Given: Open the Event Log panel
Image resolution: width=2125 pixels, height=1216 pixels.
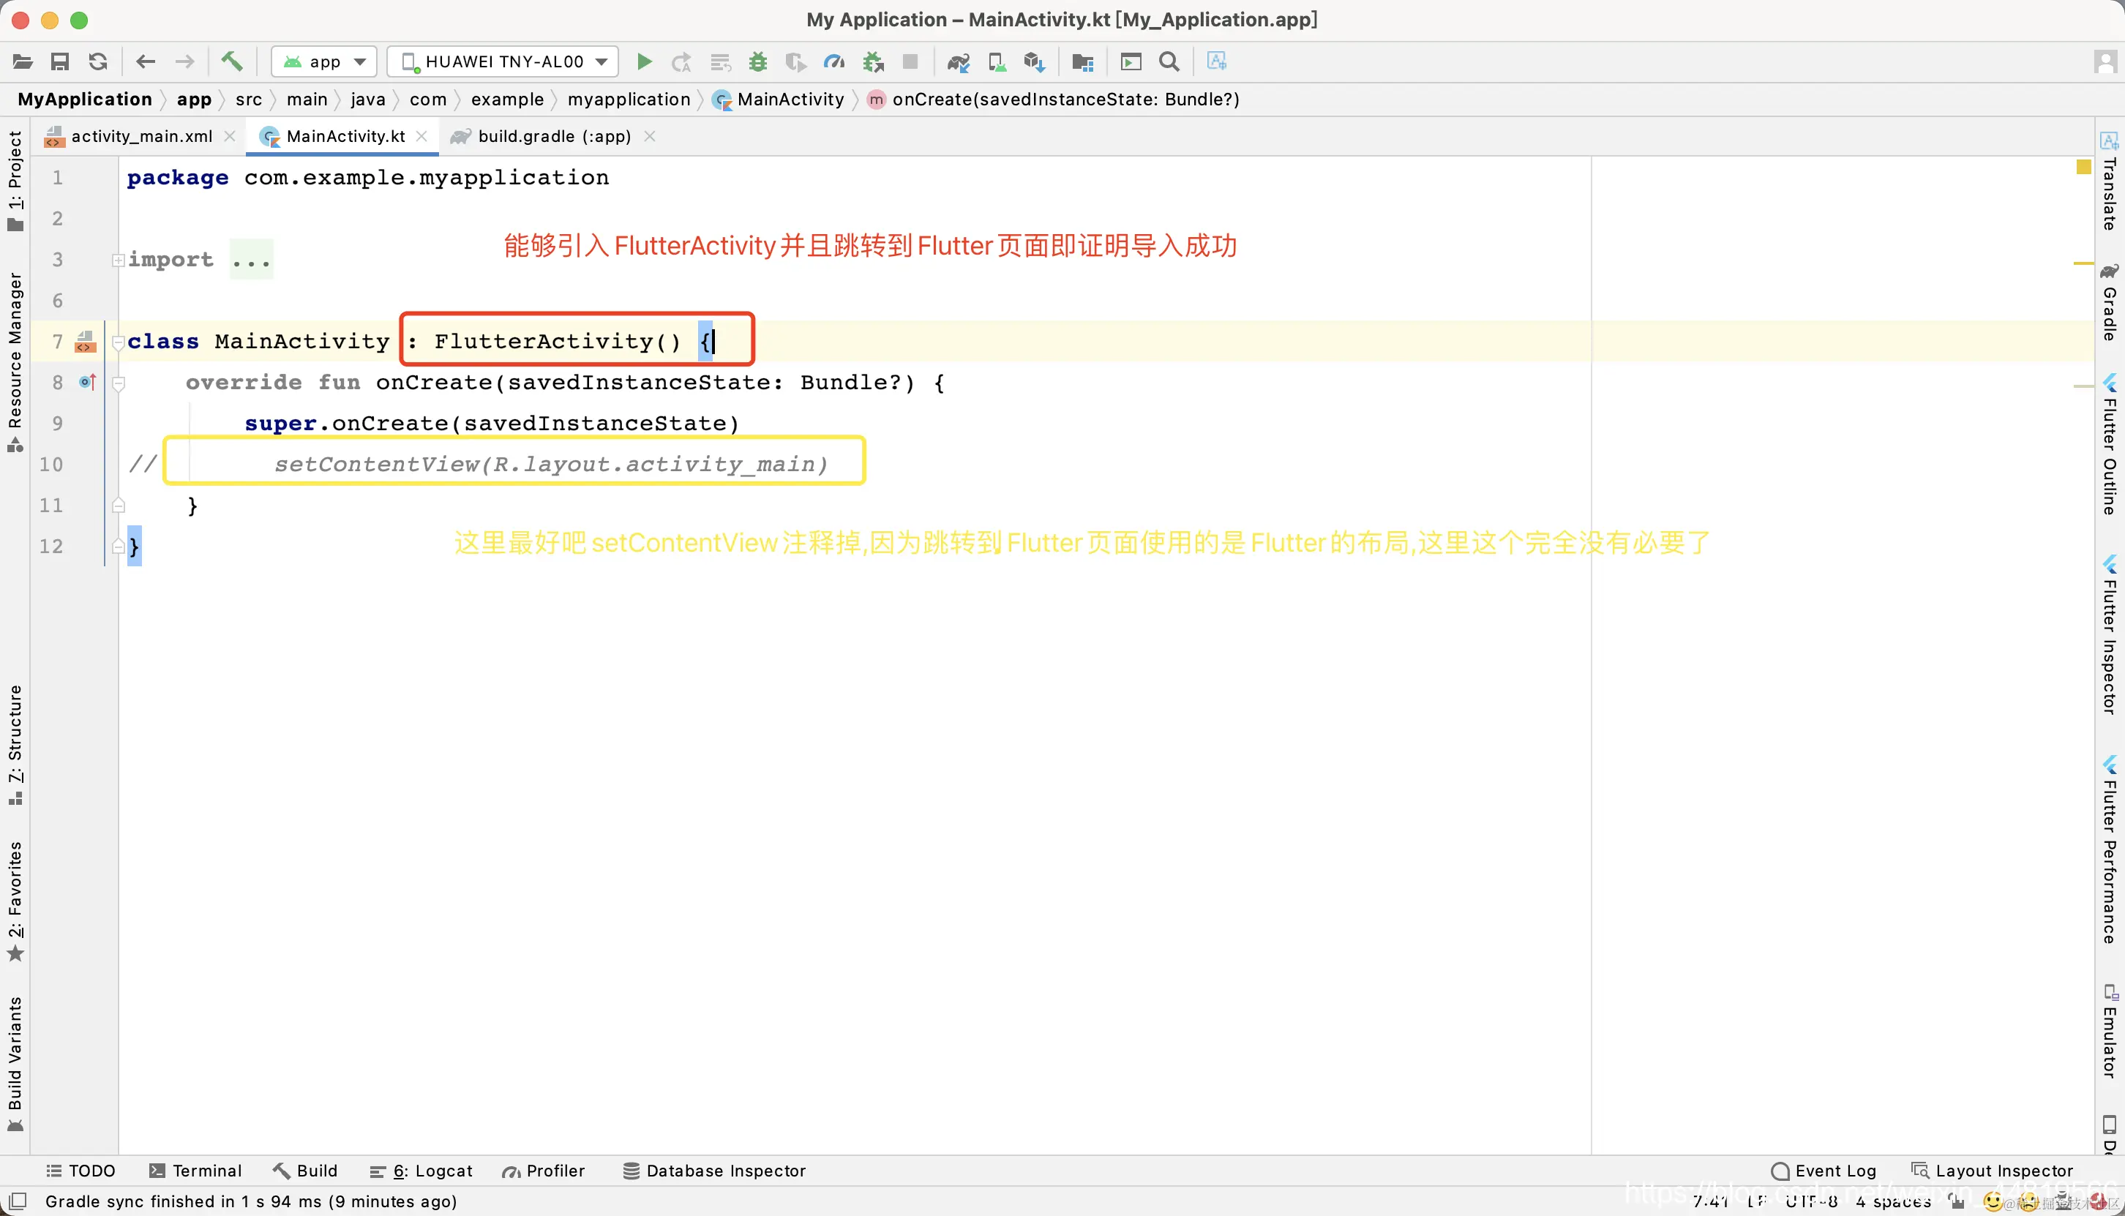Looking at the screenshot, I should point(1824,1171).
